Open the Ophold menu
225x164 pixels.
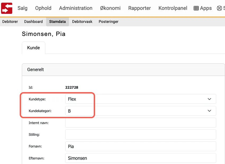pyautogui.click(x=43, y=8)
